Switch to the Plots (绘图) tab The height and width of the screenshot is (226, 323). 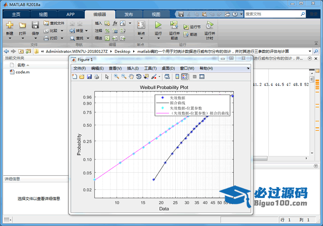(x=43, y=14)
